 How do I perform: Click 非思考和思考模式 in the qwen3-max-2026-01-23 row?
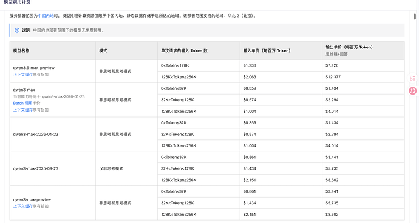115,134
